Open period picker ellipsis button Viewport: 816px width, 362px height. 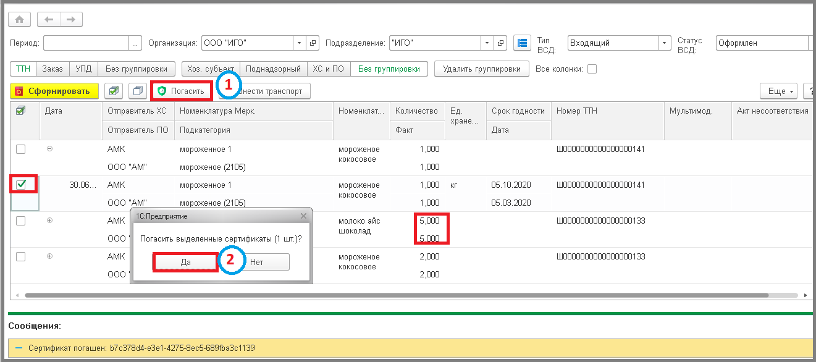(x=136, y=43)
